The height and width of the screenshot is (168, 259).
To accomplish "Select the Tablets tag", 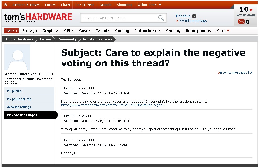I will [103, 30].
